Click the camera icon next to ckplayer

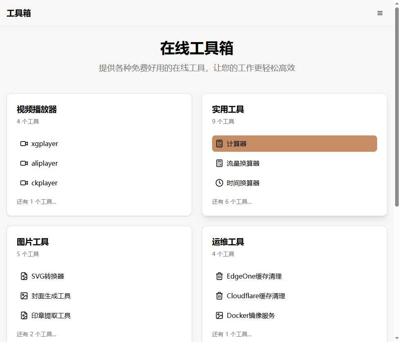(x=25, y=183)
